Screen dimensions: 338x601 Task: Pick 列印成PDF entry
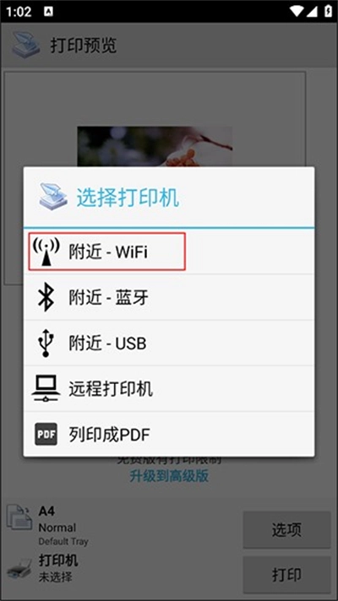pyautogui.click(x=169, y=434)
